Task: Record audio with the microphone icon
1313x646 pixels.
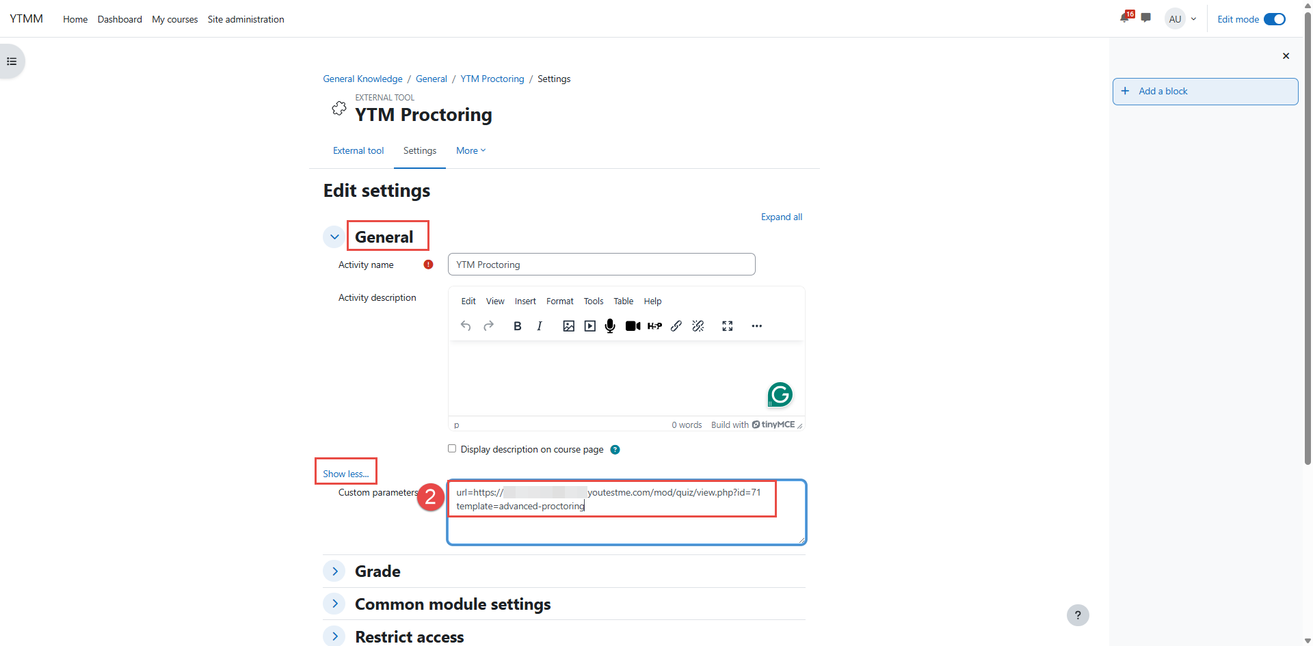Action: click(x=611, y=326)
